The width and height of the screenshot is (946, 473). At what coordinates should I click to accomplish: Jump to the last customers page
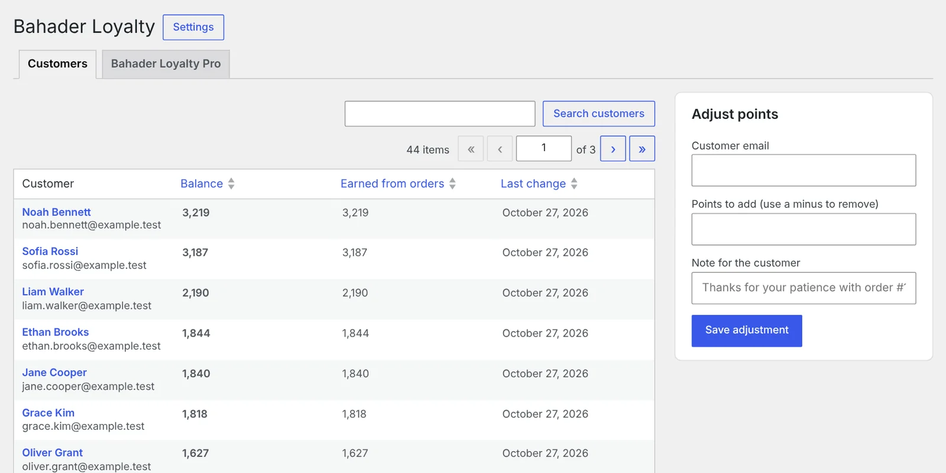click(x=642, y=149)
